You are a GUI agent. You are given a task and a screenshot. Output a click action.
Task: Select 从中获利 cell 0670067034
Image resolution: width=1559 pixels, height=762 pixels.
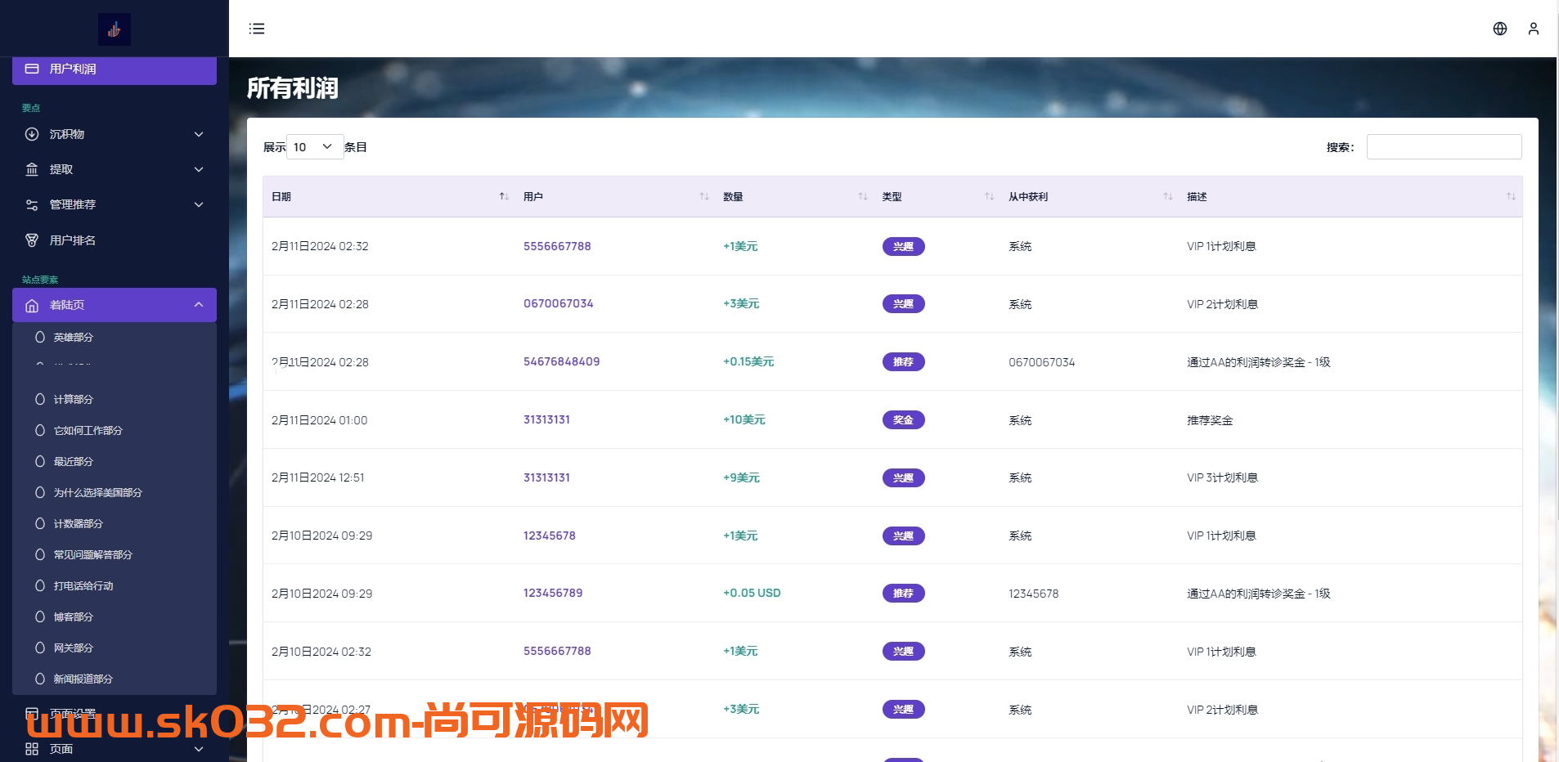point(1042,362)
